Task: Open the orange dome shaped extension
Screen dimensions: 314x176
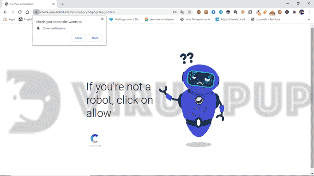Action: [x=272, y=13]
